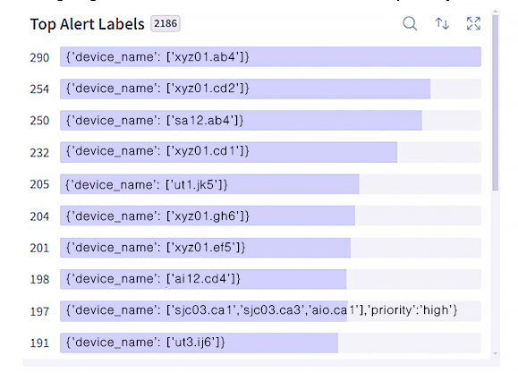Click the 197 count value
The height and width of the screenshot is (381, 518).
39,311
